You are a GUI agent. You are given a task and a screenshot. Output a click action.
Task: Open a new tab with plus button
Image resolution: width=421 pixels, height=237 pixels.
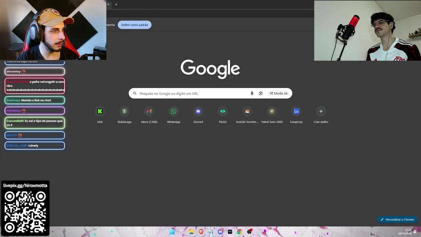[x=116, y=4]
